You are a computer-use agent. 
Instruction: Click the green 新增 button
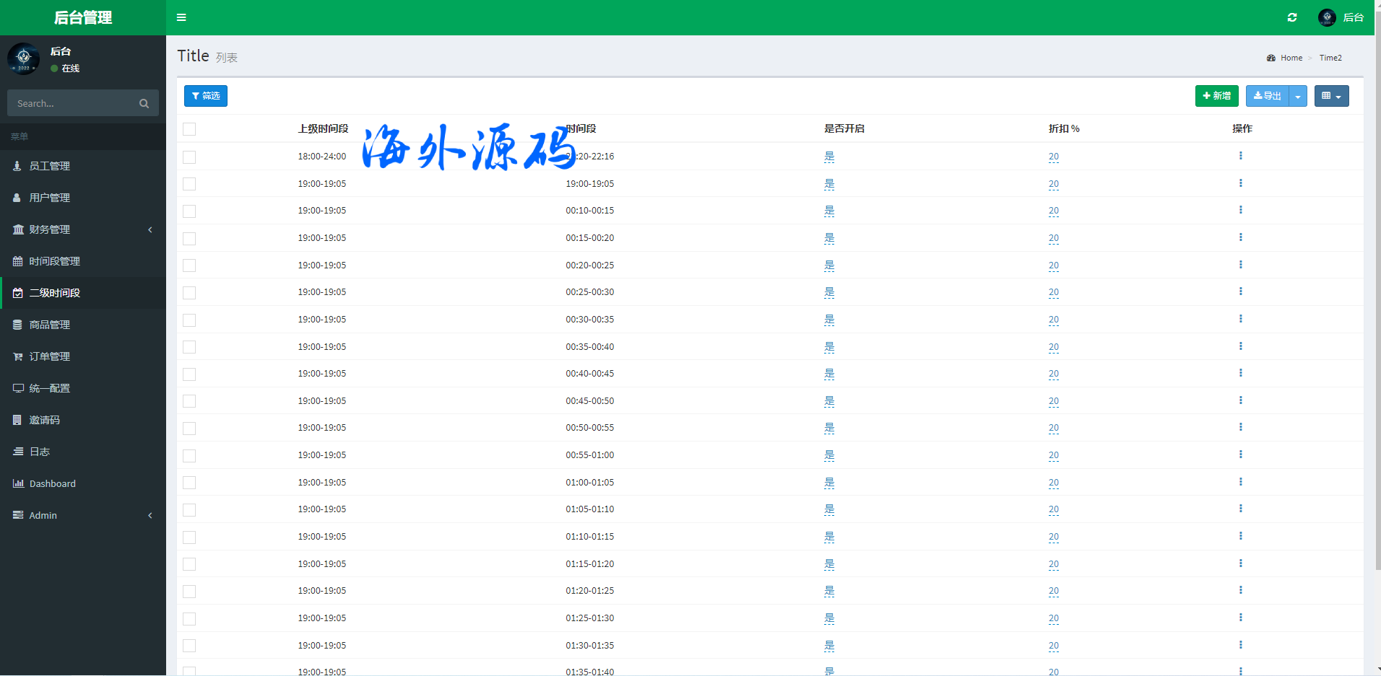coord(1216,96)
